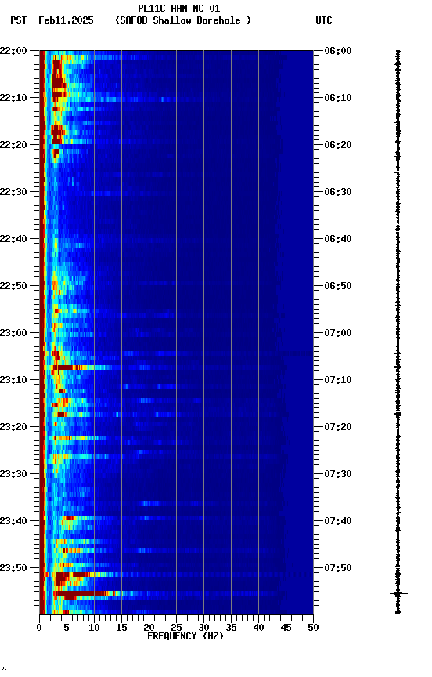Click the 22:30 PST time label
This screenshot has width=432, height=677.
point(13,192)
